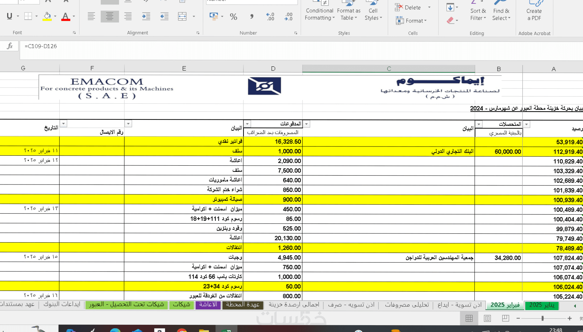Select cell with value 60,000.00
The width and height of the screenshot is (583, 332).
pyautogui.click(x=499, y=151)
